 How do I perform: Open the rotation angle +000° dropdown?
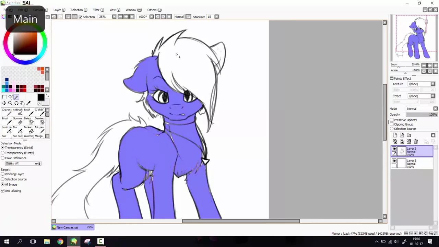pyautogui.click(x=152, y=17)
